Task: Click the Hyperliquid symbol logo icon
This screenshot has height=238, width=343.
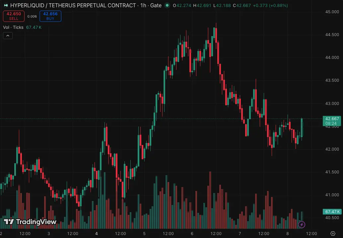Action: (x=6, y=5)
